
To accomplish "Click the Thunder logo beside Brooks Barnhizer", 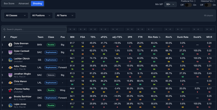I will pyautogui.click(x=10, y=98).
